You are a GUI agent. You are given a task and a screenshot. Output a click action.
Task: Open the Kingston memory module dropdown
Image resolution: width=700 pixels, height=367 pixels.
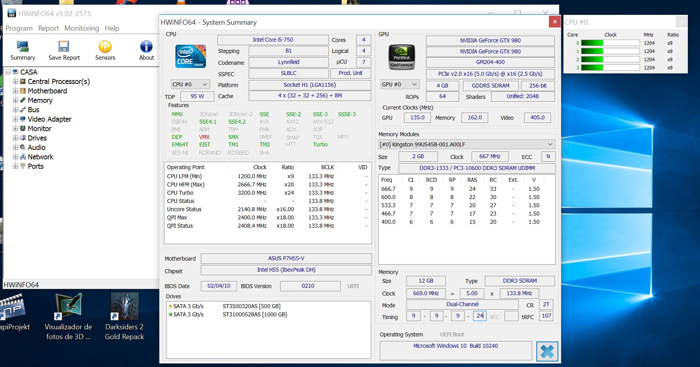(467, 144)
